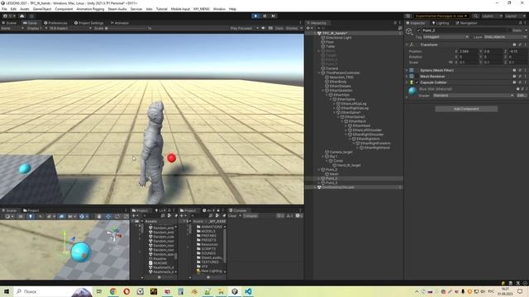
Task: Open the Shader Standard dropdown
Action: [474, 96]
